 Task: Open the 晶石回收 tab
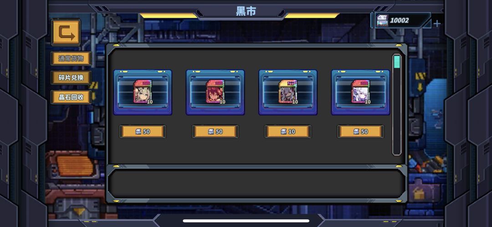coord(71,97)
